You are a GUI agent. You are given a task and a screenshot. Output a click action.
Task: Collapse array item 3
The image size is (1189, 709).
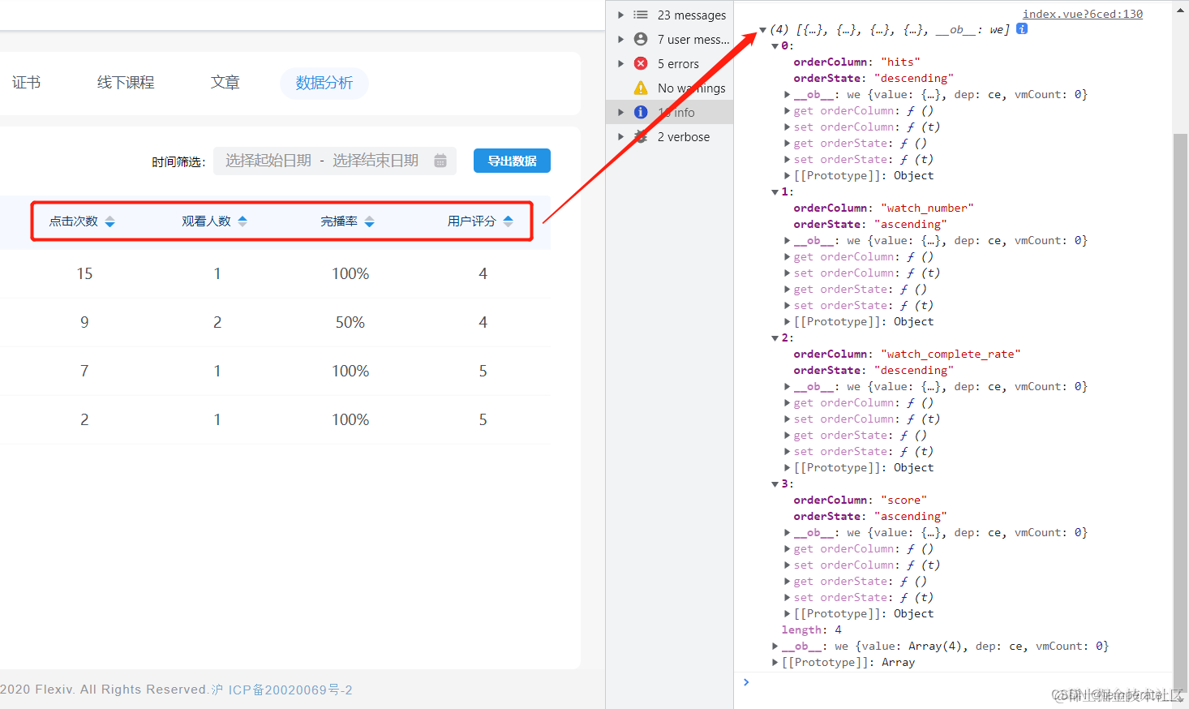click(775, 484)
